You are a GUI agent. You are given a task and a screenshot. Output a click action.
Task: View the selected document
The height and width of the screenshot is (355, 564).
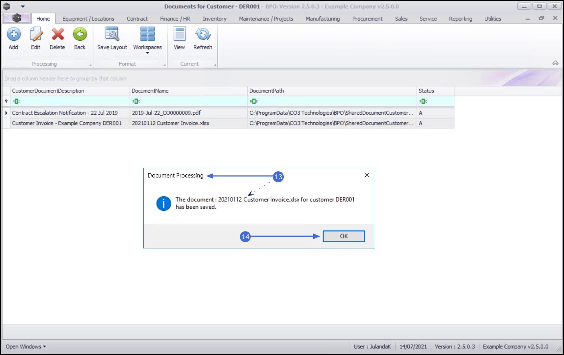[x=179, y=38]
